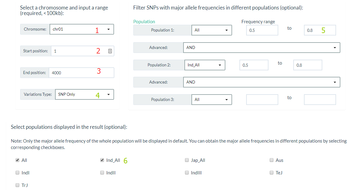The image size is (348, 190).
Task: Open the first Advanced AND dropdown
Action: pyautogui.click(x=261, y=47)
